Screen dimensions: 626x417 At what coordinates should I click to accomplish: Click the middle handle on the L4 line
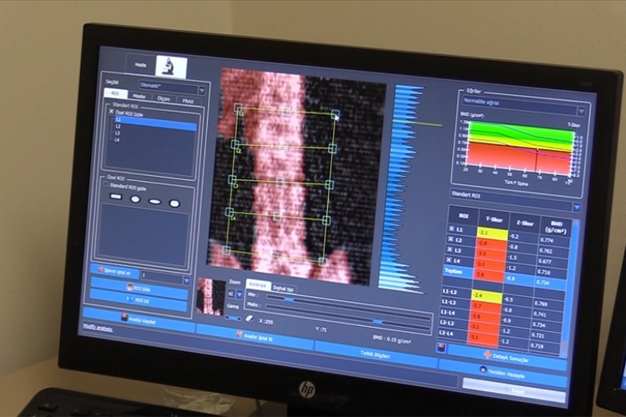pyautogui.click(x=277, y=216)
